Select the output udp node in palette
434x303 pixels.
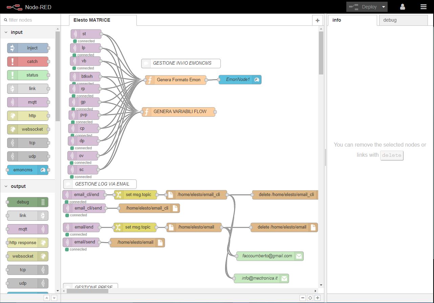[x=28, y=283]
